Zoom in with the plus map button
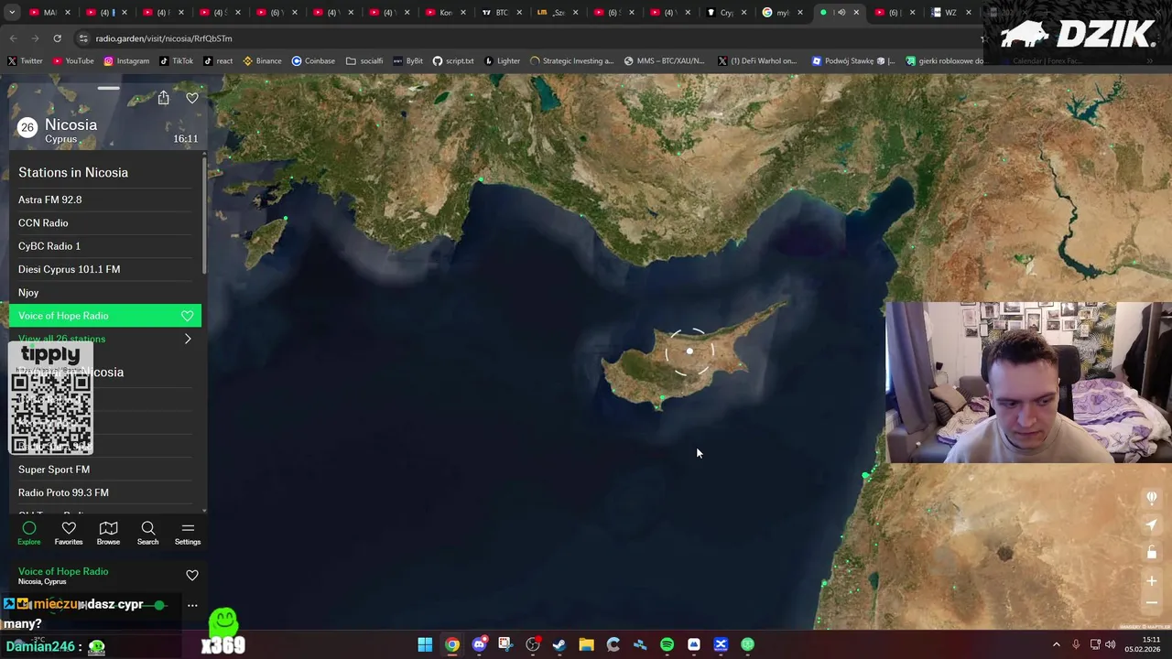This screenshot has width=1172, height=659. point(1152,580)
